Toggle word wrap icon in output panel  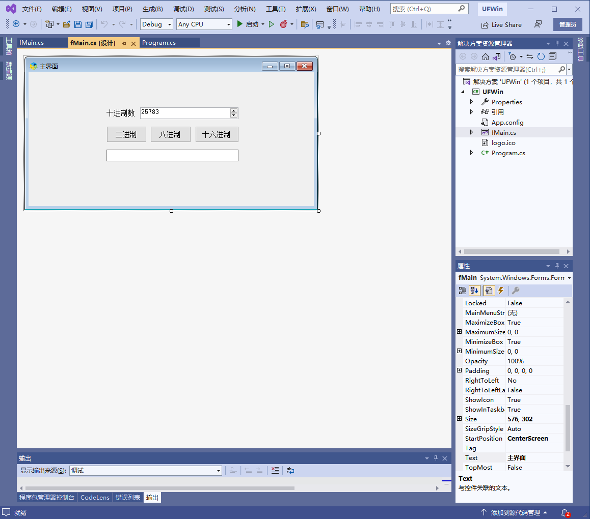tap(290, 471)
